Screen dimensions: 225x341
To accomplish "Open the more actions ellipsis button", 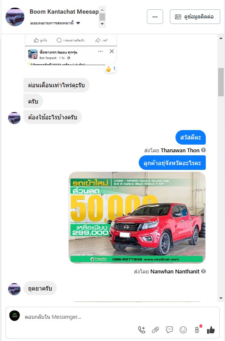I will coord(155,17).
